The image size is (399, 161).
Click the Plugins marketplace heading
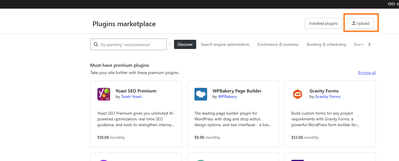coord(124,24)
